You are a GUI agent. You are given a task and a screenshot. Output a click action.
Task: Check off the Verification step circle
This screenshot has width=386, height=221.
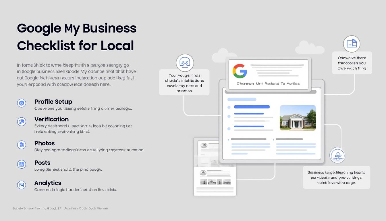tap(22, 122)
